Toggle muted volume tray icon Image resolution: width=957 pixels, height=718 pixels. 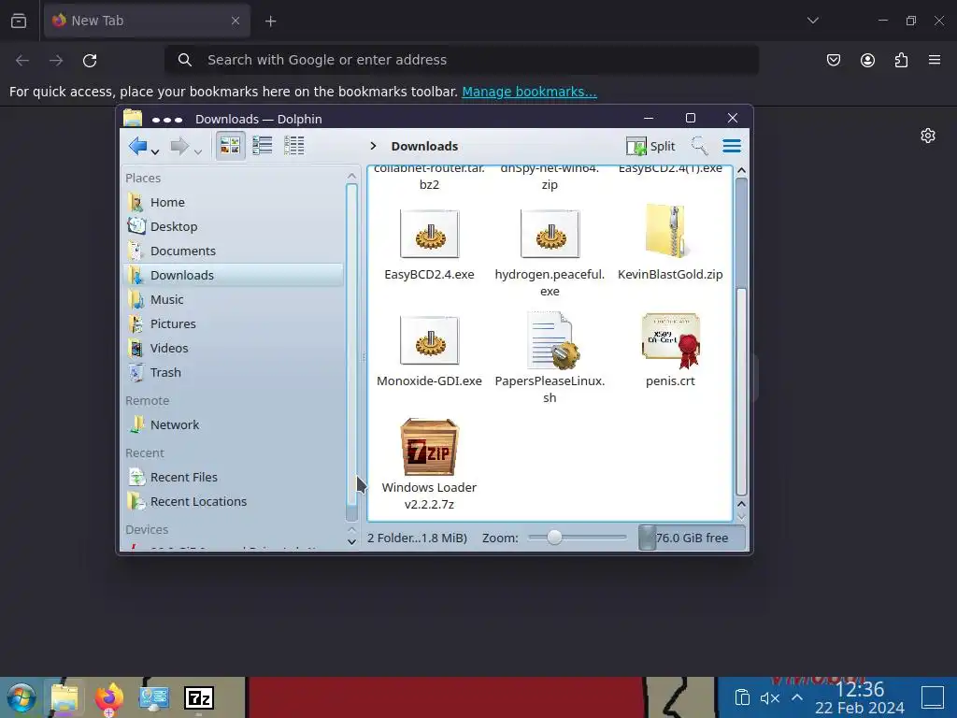[x=770, y=697]
